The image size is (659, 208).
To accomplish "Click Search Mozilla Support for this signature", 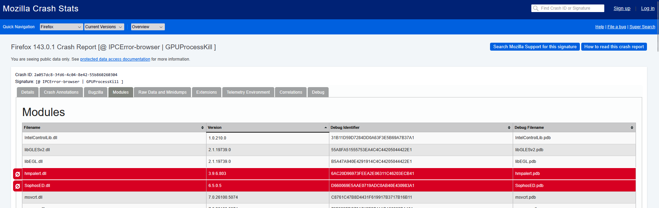I will point(535,47).
